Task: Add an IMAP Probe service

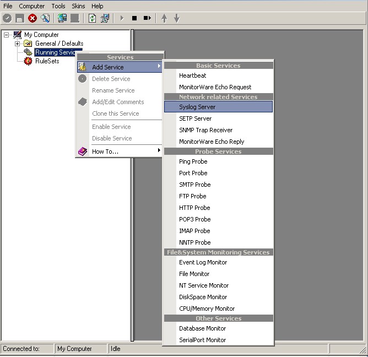Action: click(x=219, y=231)
